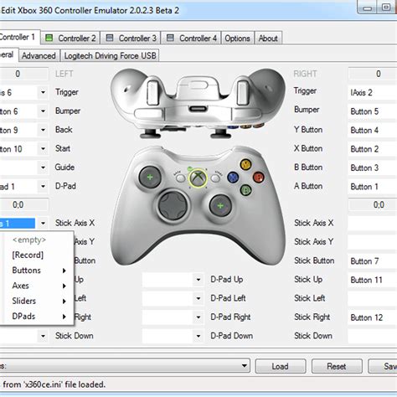397x397 pixels.
Task: Click the right Stick Right field Button 12
Action: coord(373,317)
